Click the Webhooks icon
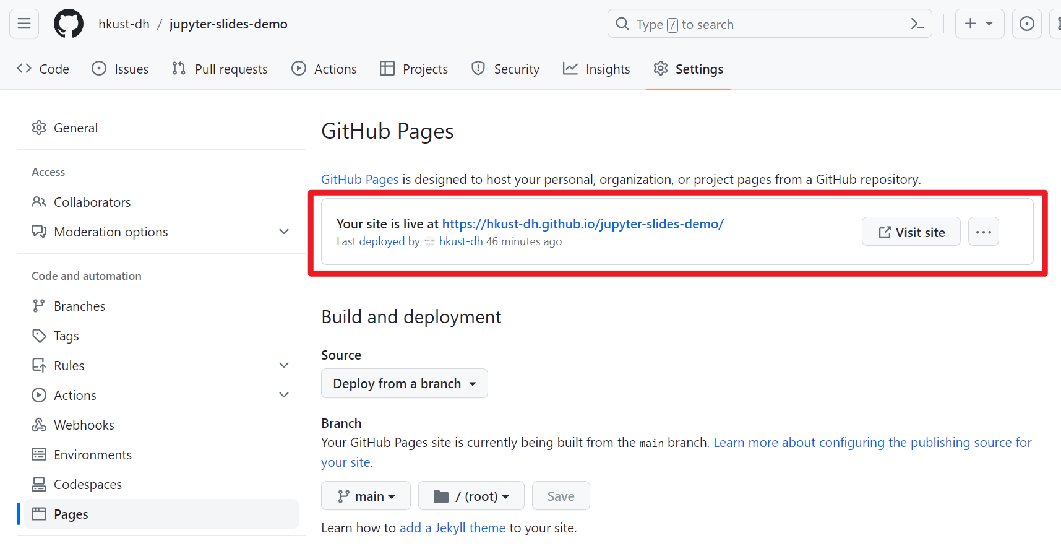 click(39, 425)
